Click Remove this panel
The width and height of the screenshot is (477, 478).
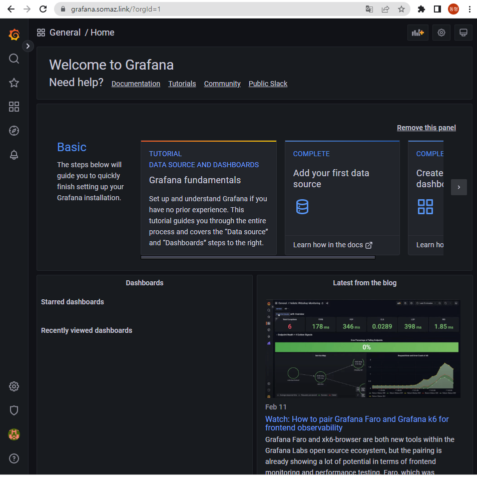click(426, 128)
